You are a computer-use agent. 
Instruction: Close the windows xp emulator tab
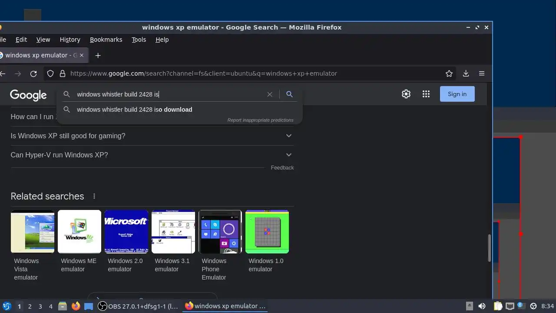pyautogui.click(x=81, y=55)
